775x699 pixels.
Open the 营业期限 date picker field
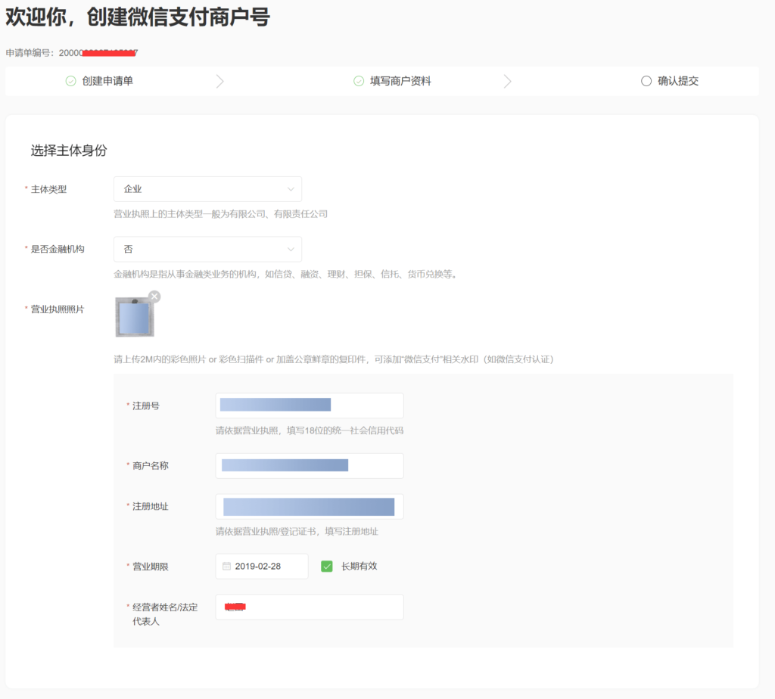[x=262, y=566]
